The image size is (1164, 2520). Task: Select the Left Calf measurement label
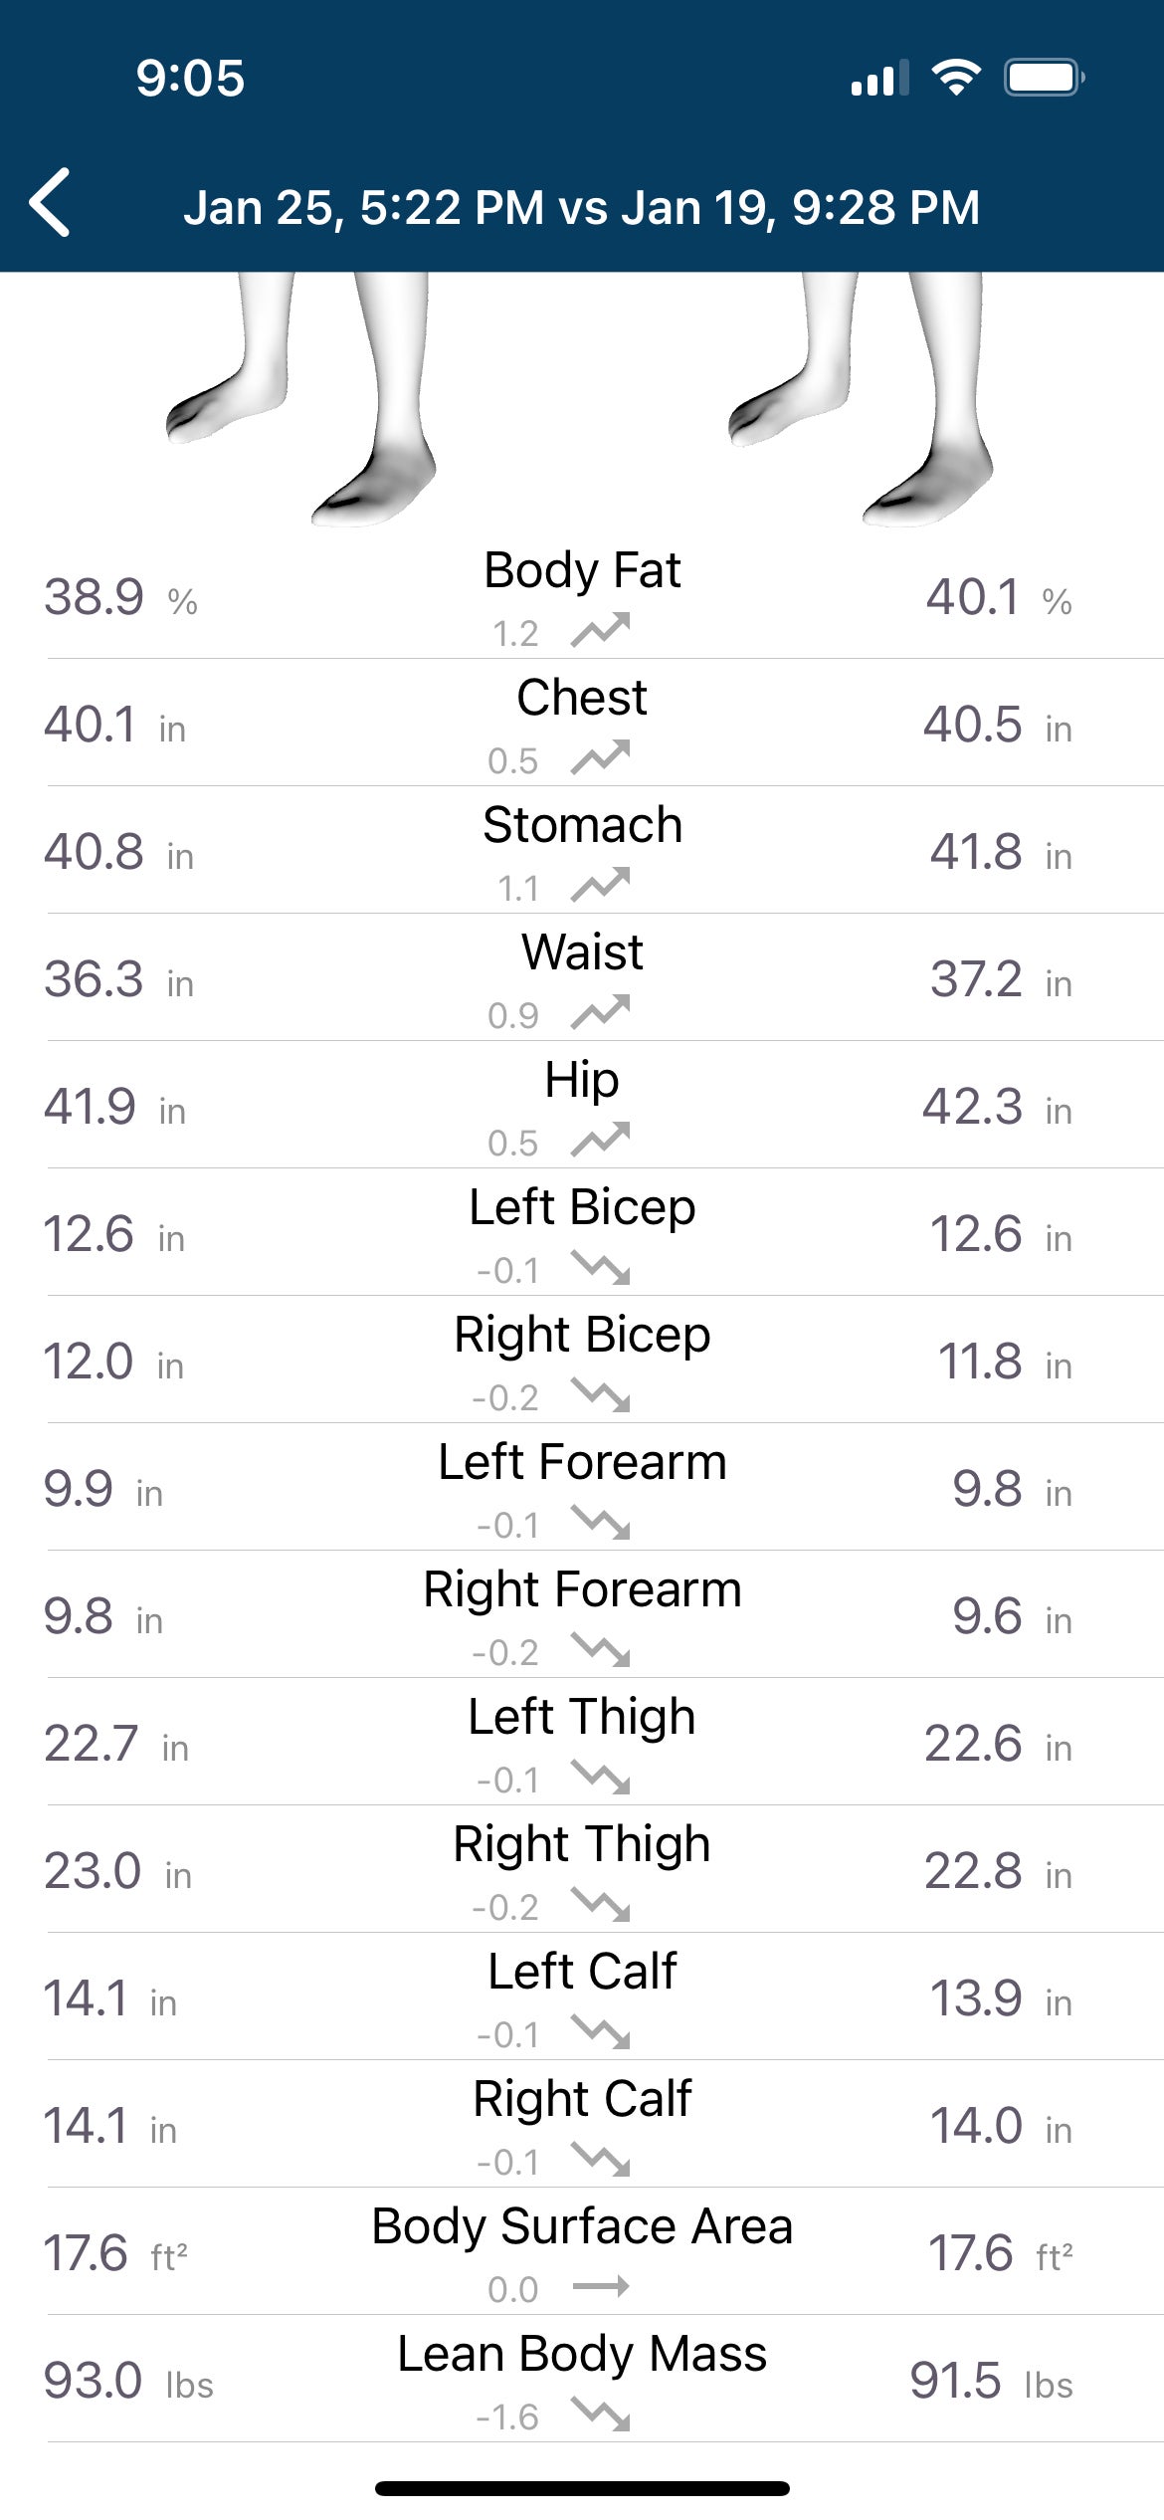click(582, 1972)
